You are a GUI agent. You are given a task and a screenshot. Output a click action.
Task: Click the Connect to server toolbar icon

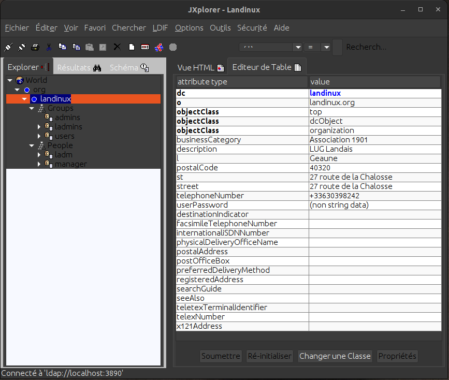8,47
